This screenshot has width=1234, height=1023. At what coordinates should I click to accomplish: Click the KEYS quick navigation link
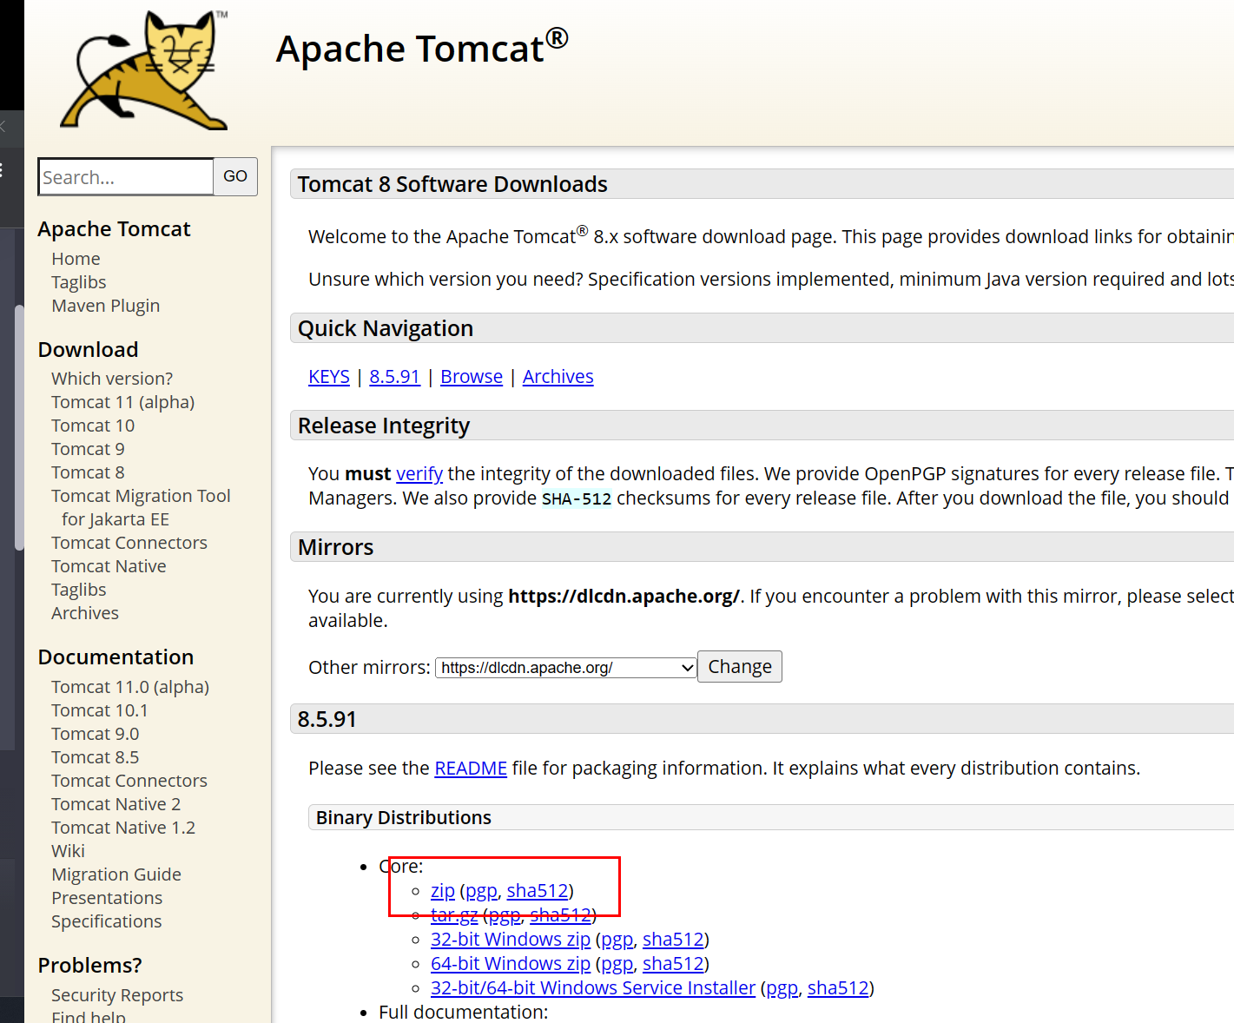tap(329, 377)
